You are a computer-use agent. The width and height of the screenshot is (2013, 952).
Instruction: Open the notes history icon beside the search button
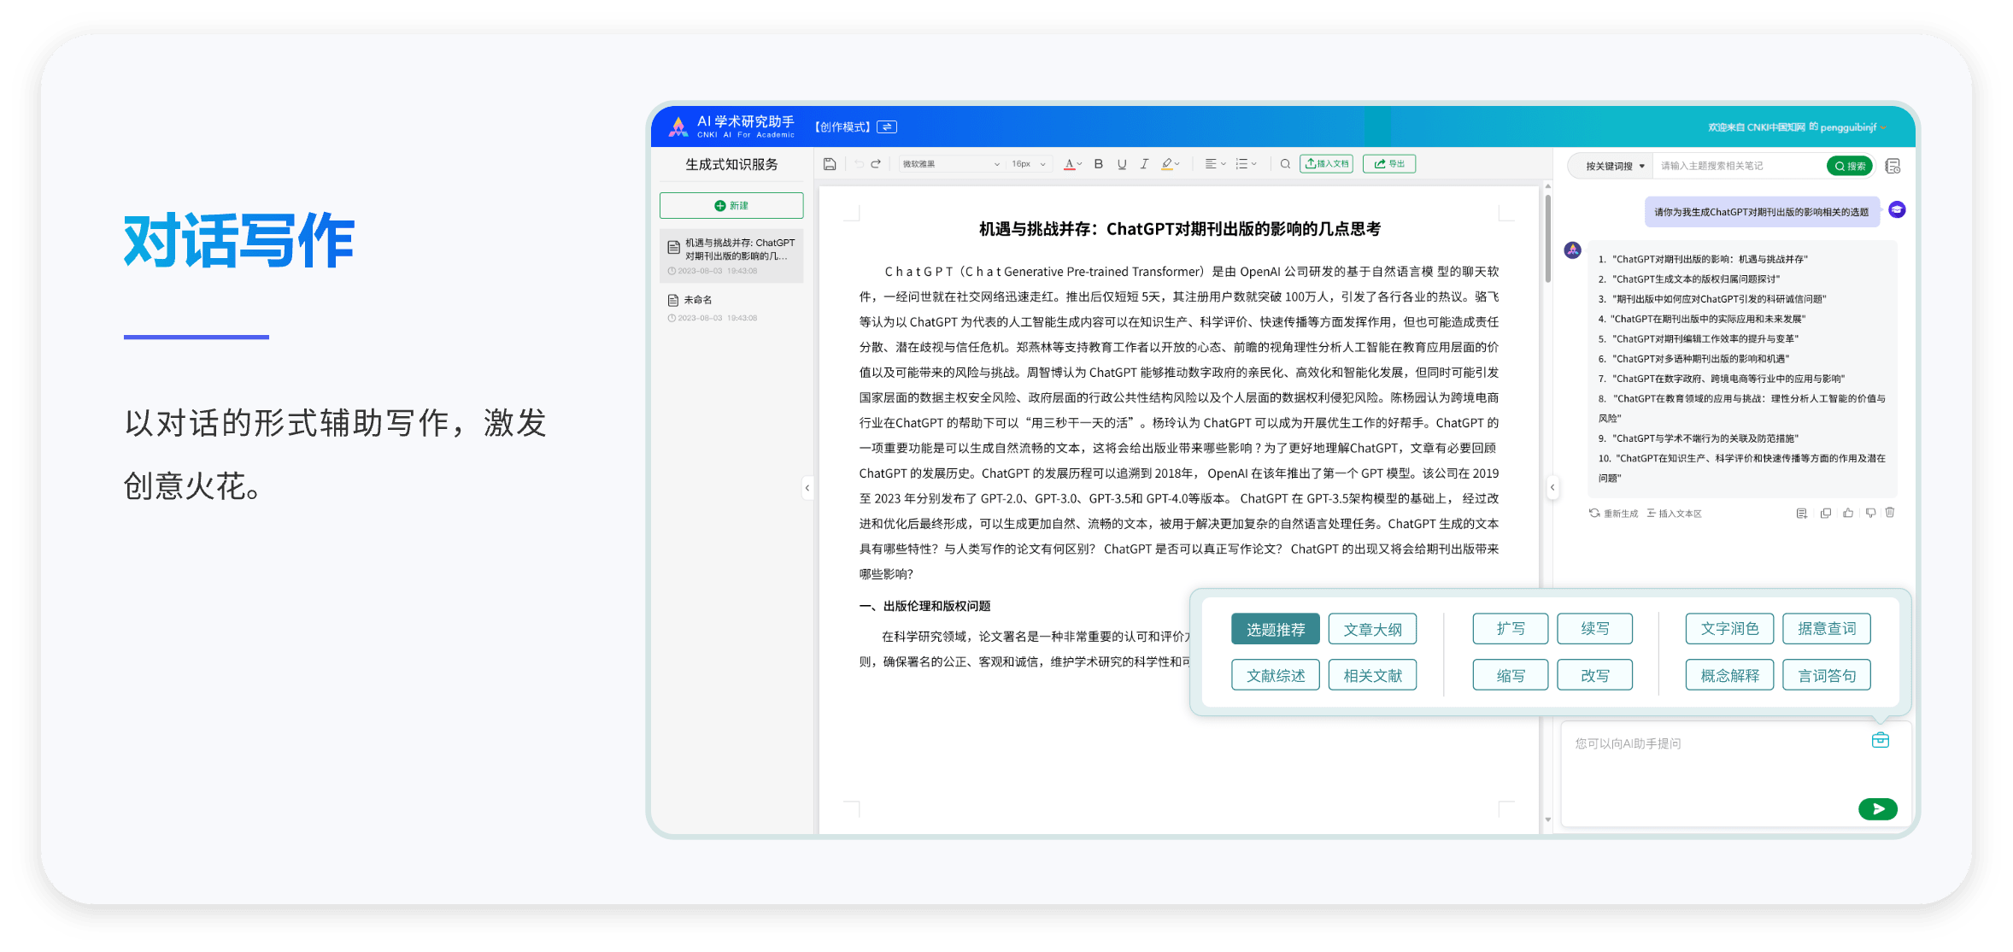pyautogui.click(x=1893, y=166)
